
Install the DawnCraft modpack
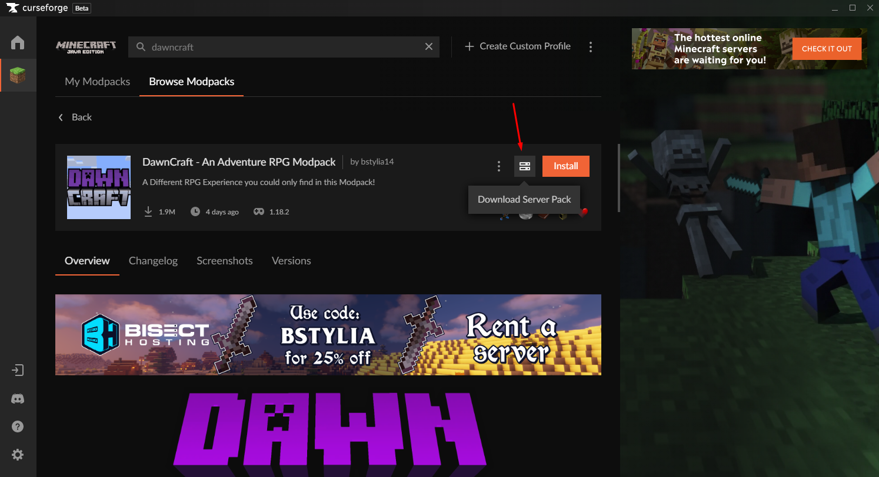point(566,166)
